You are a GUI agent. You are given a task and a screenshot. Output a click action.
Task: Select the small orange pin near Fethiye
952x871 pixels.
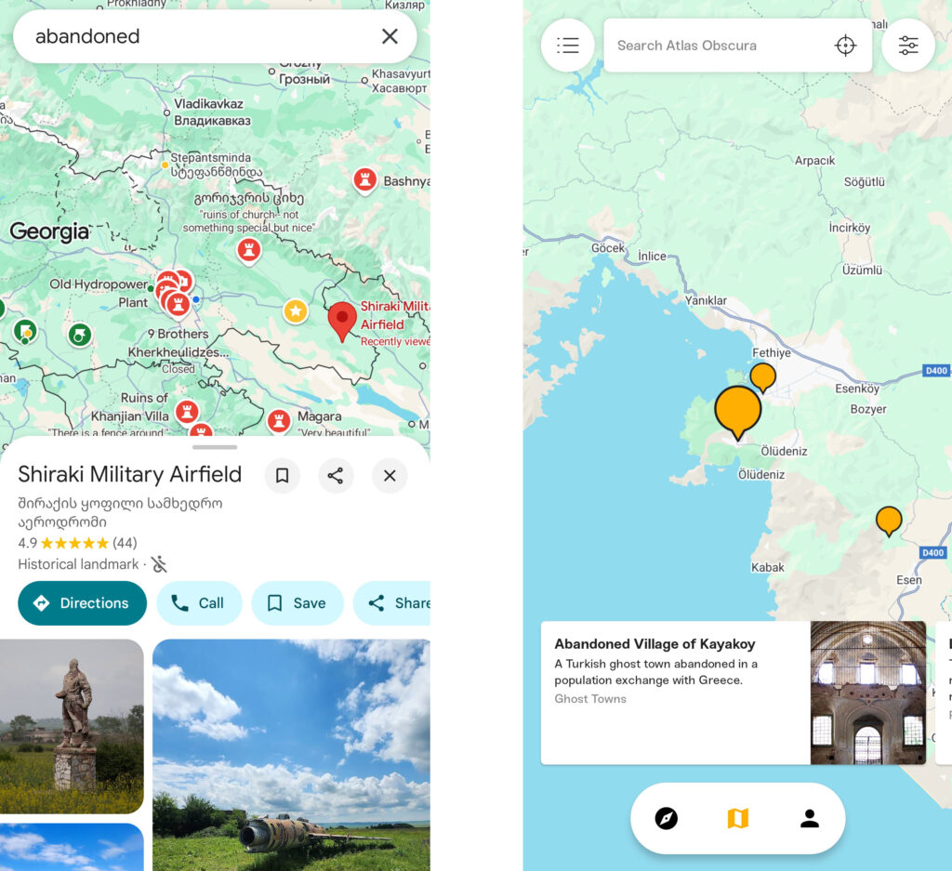click(x=763, y=377)
